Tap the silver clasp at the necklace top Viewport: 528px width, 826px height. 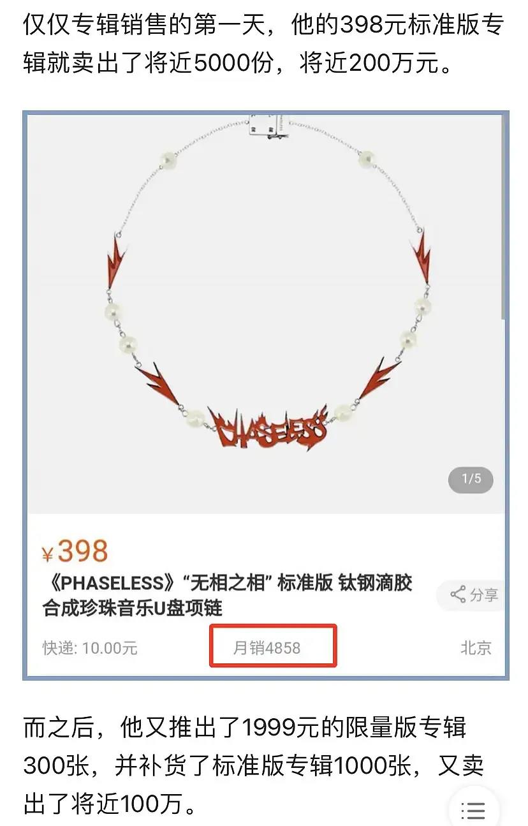point(265,125)
